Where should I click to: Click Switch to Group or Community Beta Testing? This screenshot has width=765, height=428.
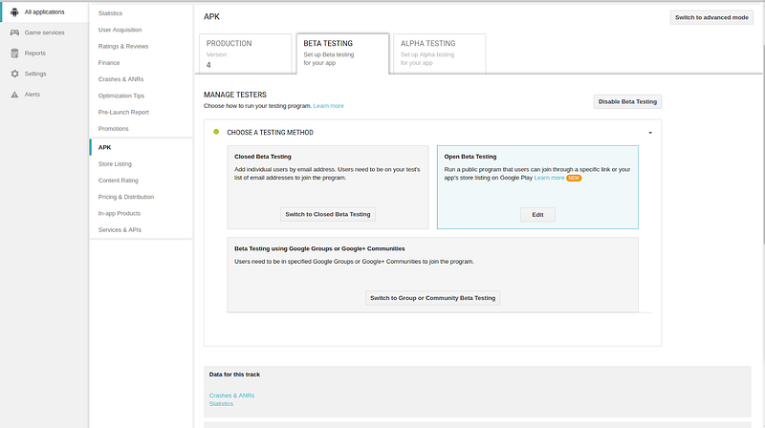coord(433,298)
